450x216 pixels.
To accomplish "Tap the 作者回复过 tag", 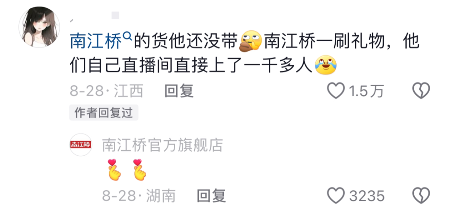I will point(104,113).
